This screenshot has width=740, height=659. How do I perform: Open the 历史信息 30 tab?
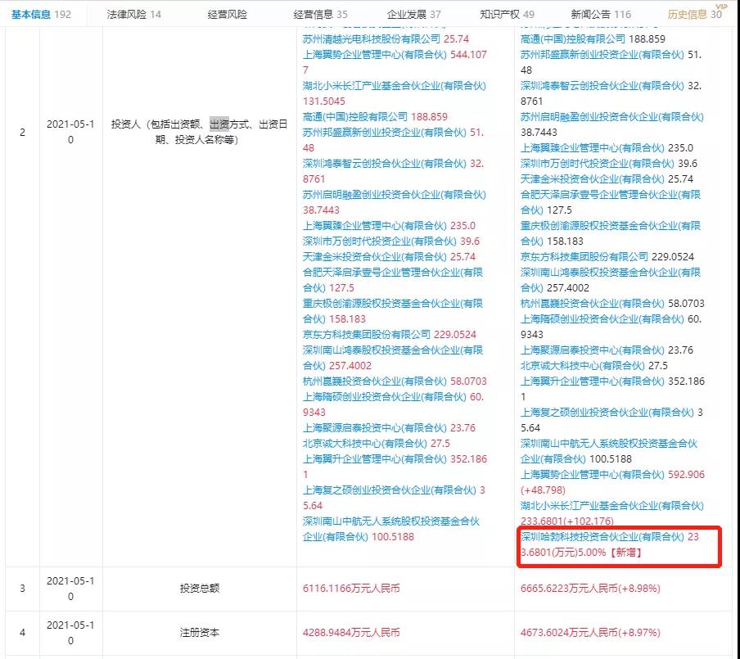click(x=694, y=14)
